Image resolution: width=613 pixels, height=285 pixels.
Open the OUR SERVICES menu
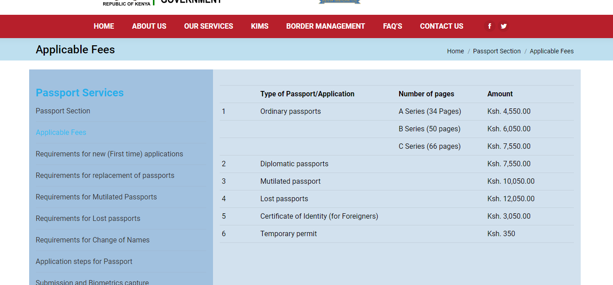[209, 26]
